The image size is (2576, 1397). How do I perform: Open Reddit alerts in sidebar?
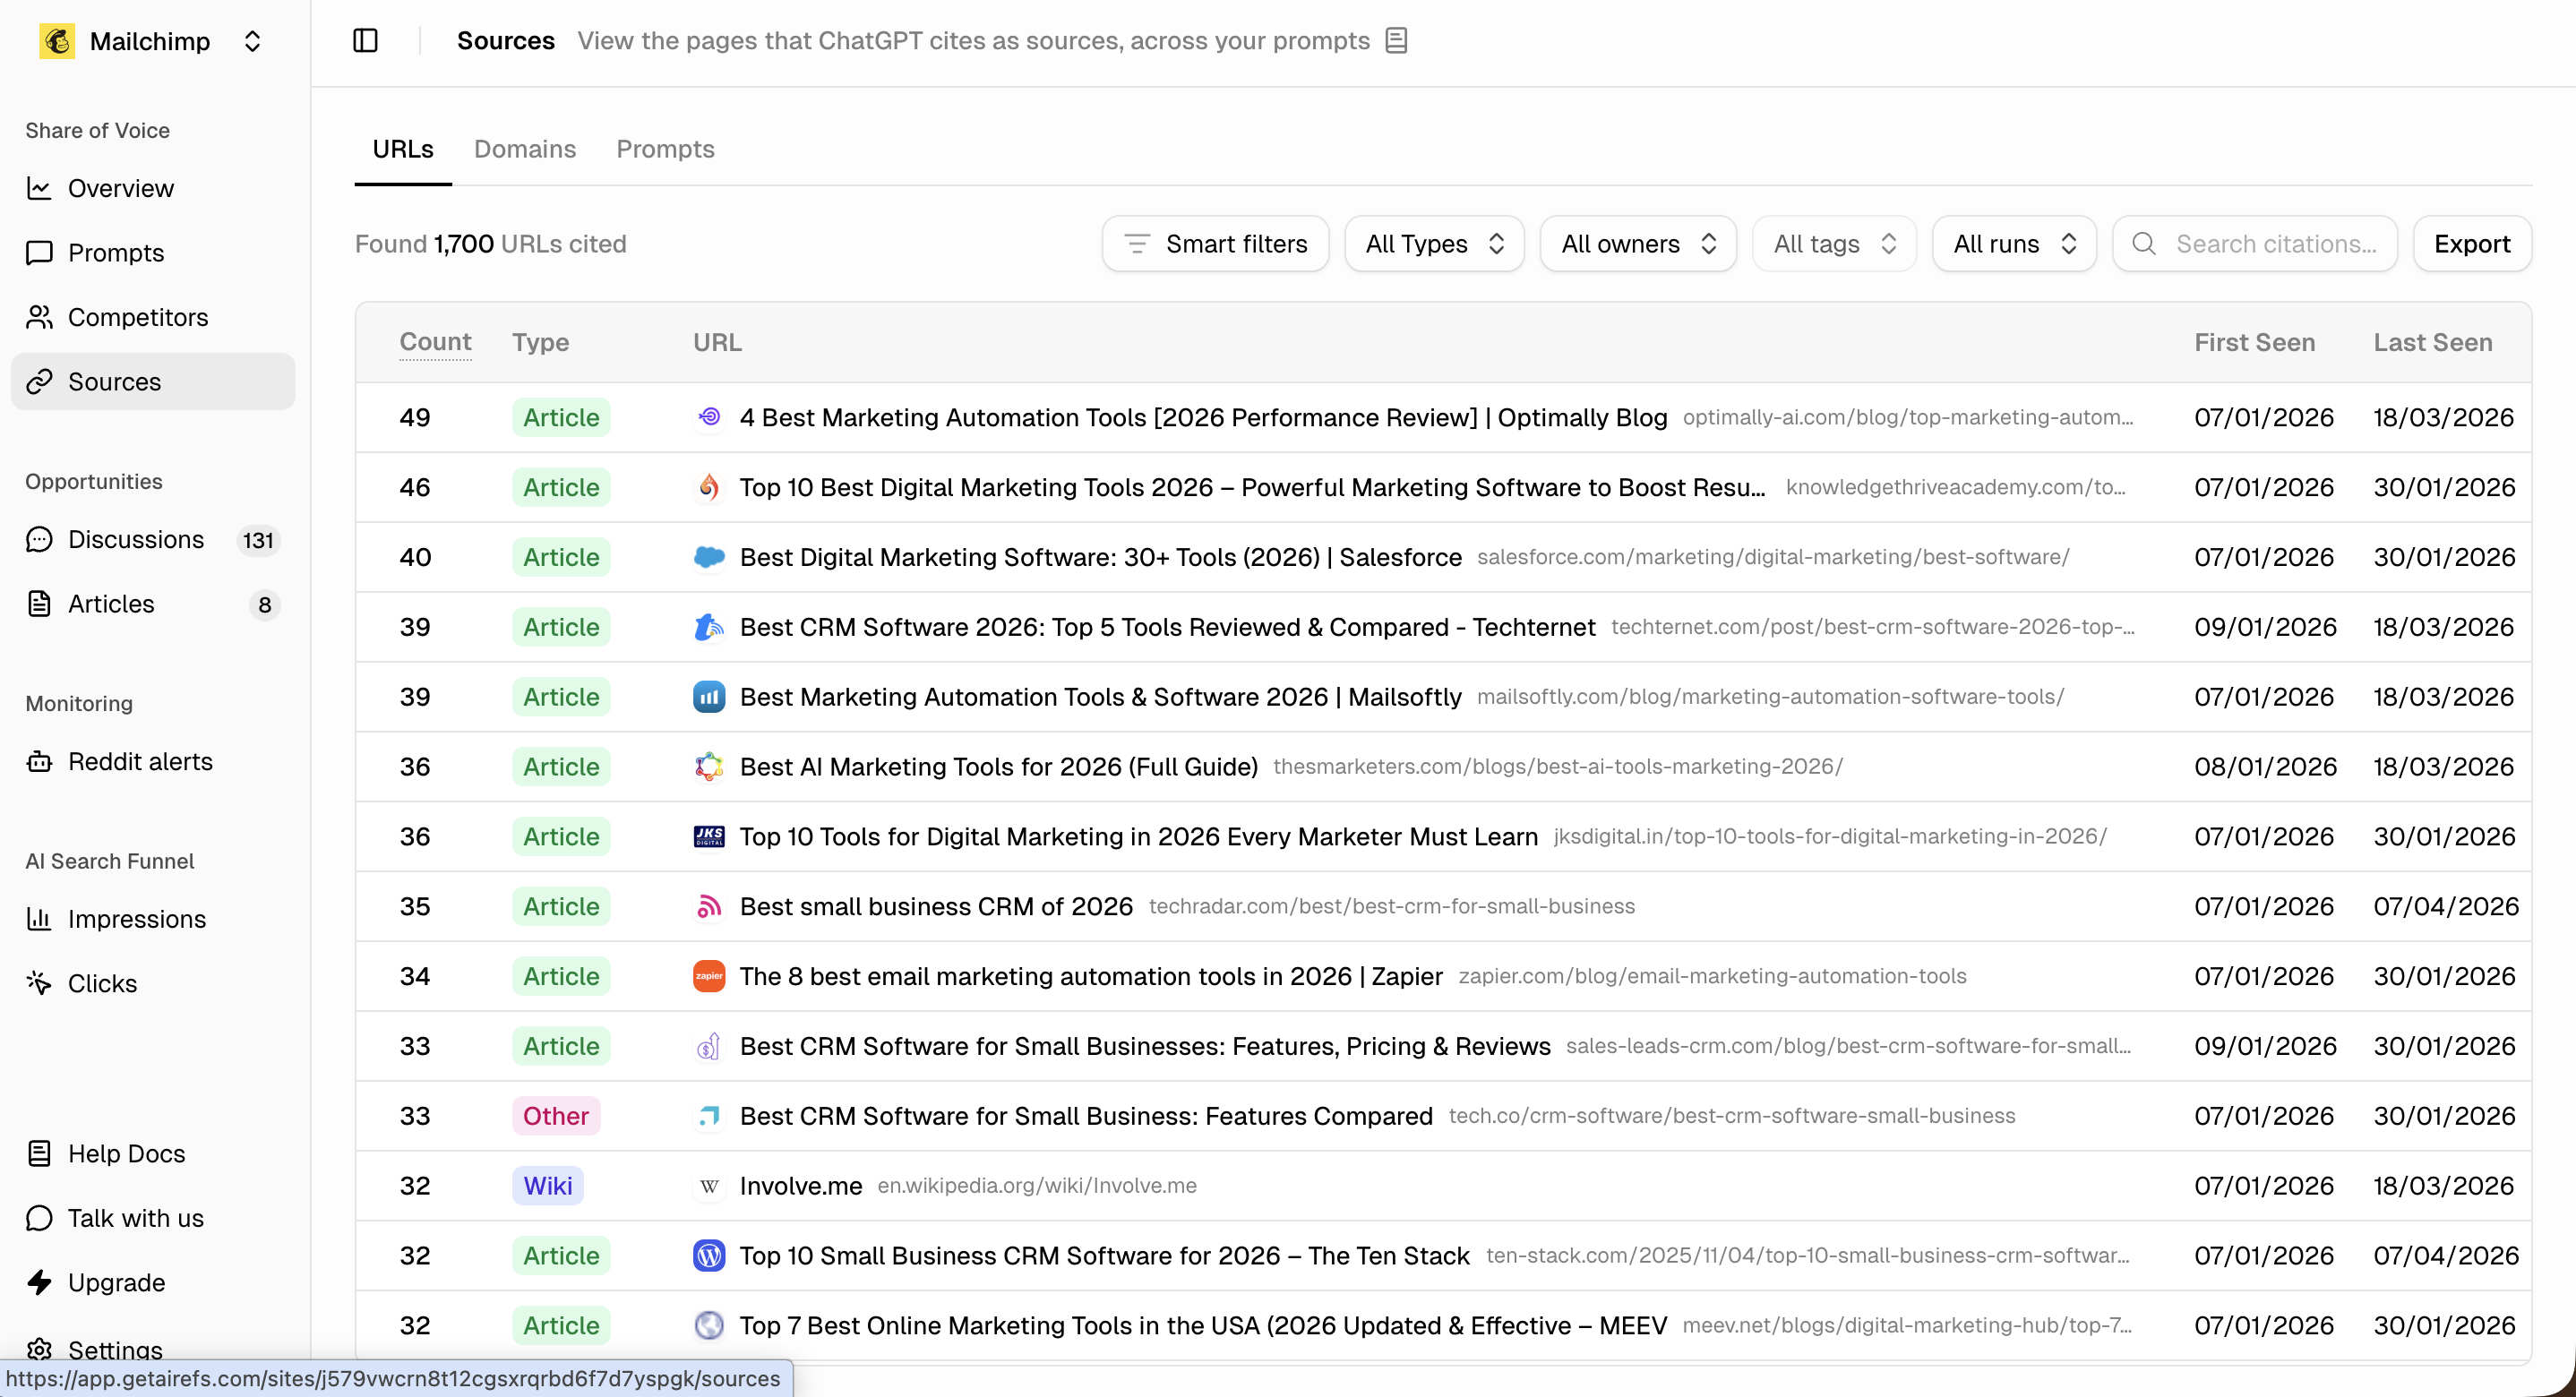[x=139, y=762]
